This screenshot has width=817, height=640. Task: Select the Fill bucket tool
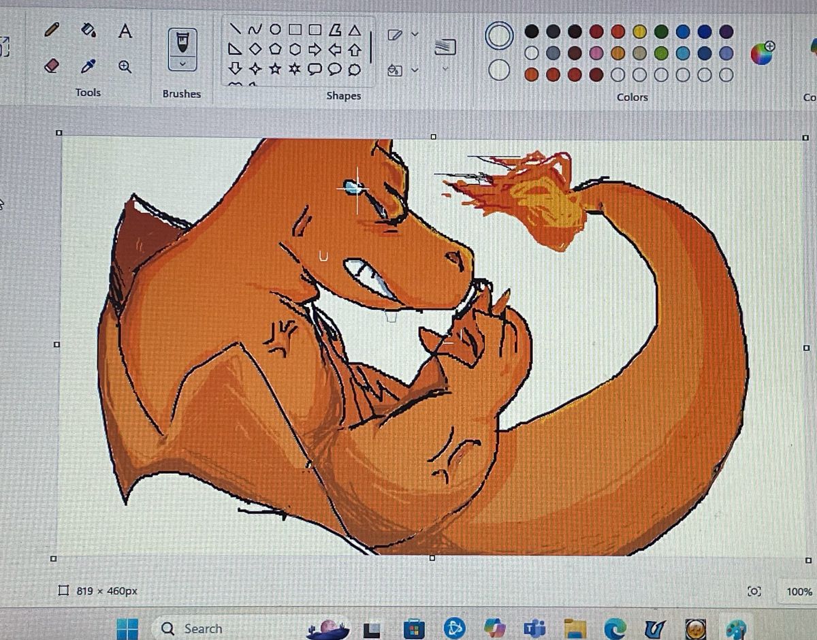pyautogui.click(x=88, y=29)
